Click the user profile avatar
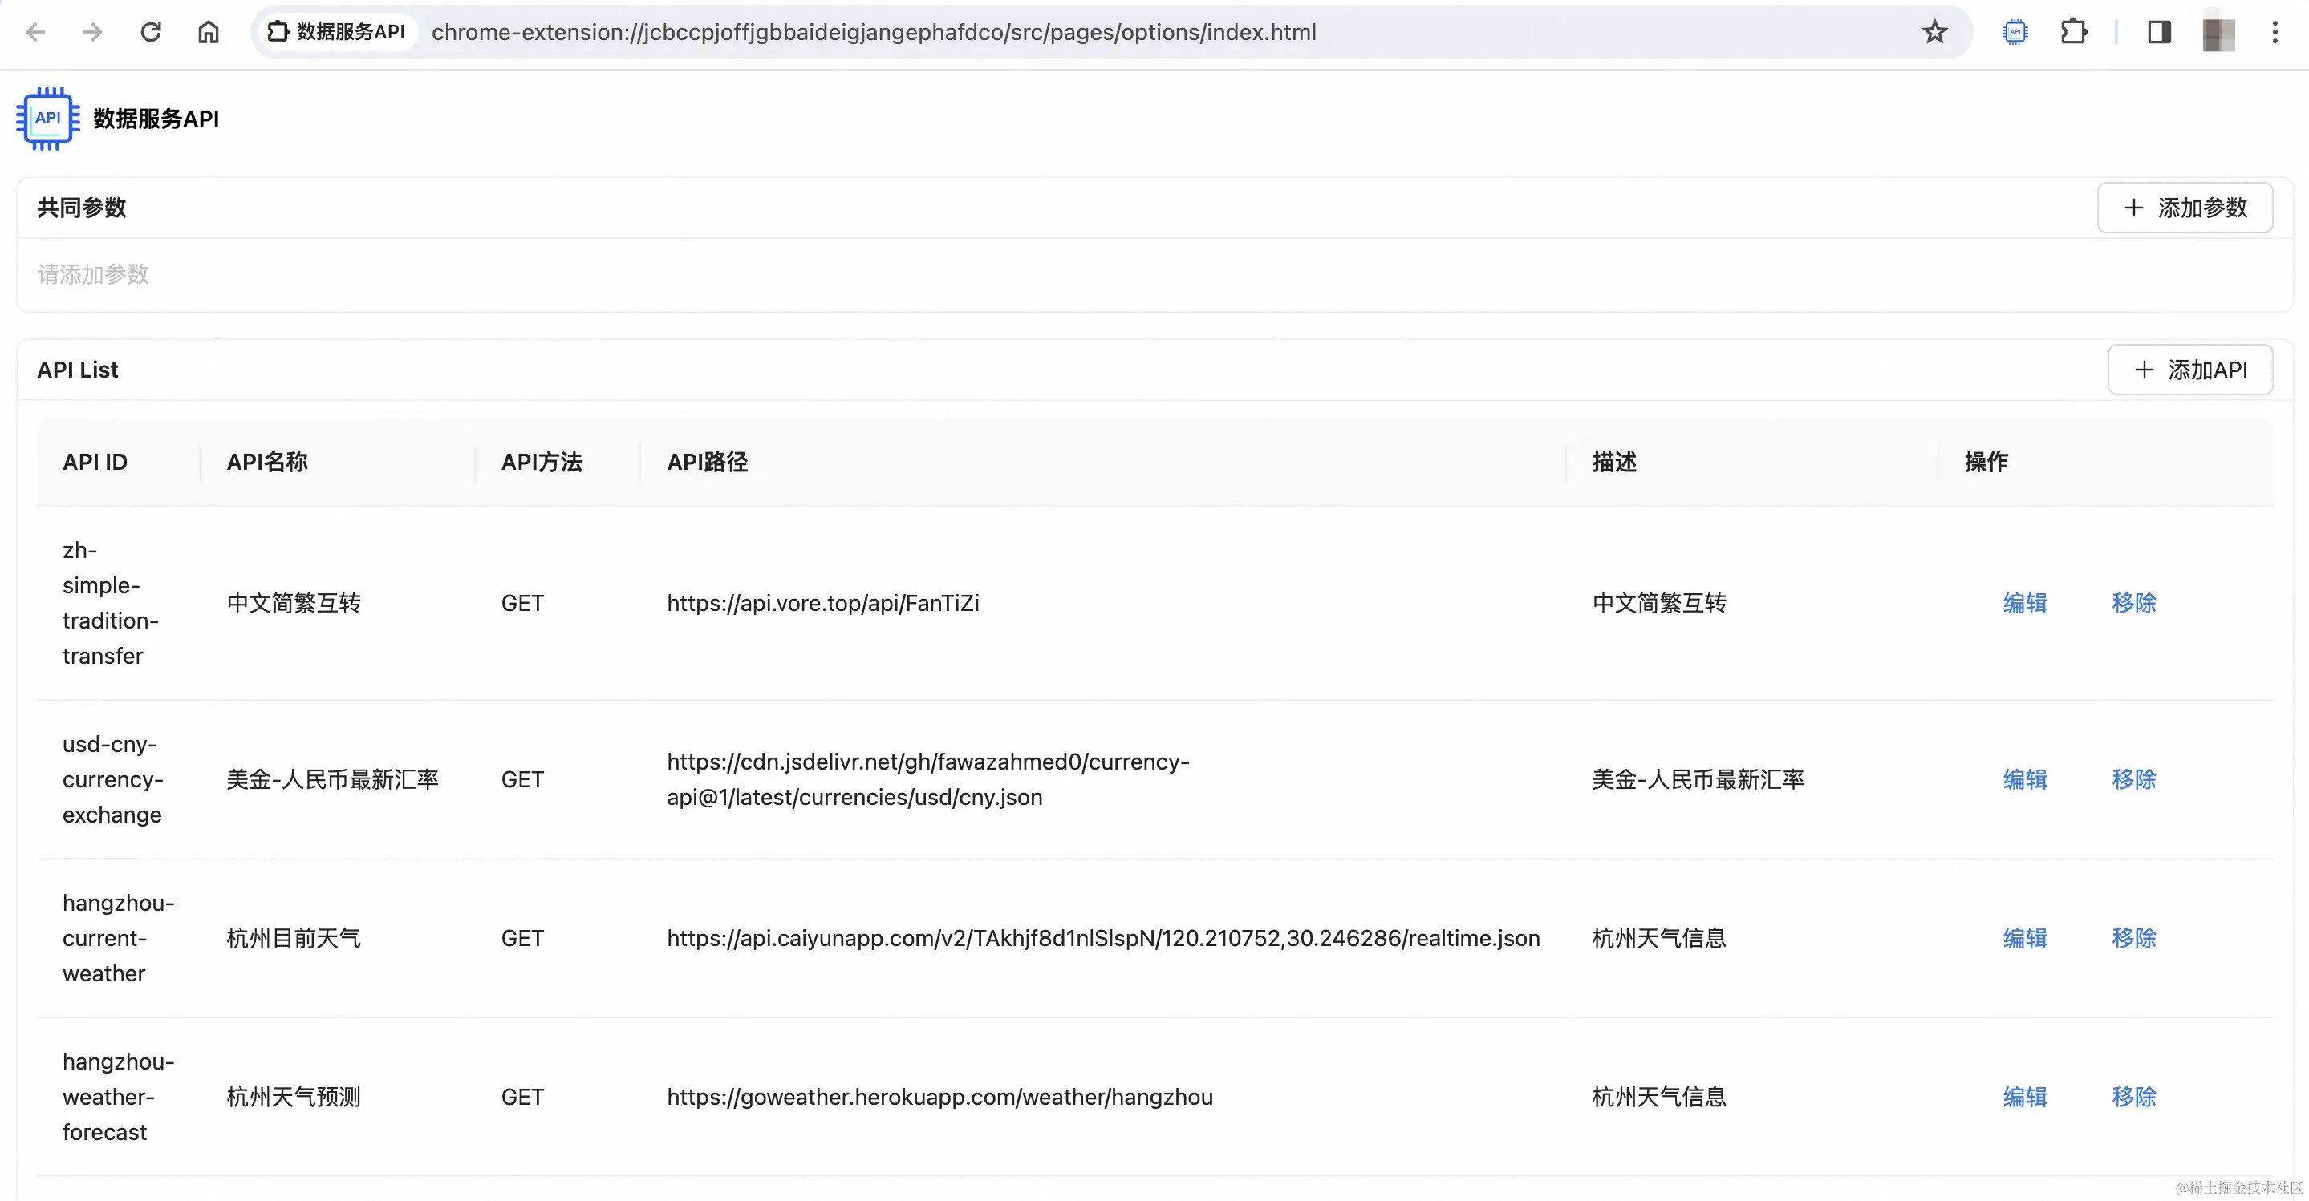This screenshot has width=2309, height=1201. [2218, 34]
